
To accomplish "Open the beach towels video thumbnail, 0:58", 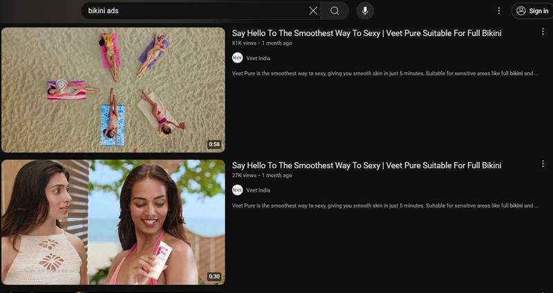I will (113, 90).
